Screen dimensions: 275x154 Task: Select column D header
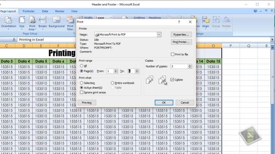[x=24, y=46]
